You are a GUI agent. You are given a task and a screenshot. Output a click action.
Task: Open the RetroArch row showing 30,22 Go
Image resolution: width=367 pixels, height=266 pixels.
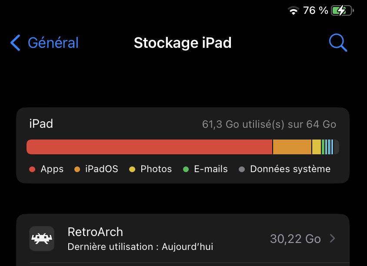tap(183, 239)
